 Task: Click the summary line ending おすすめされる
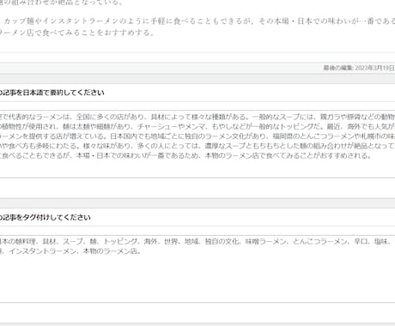point(185,155)
